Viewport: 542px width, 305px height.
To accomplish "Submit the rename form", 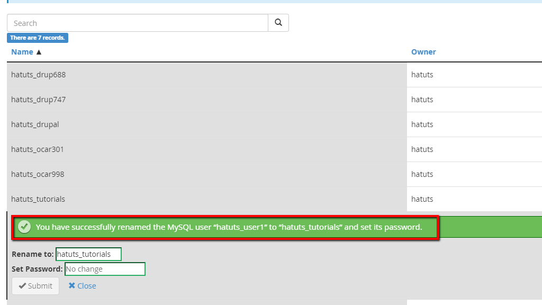I will tap(35, 286).
